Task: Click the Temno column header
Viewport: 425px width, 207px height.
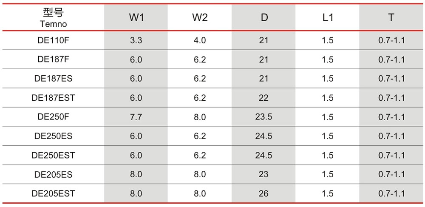Action: point(53,17)
